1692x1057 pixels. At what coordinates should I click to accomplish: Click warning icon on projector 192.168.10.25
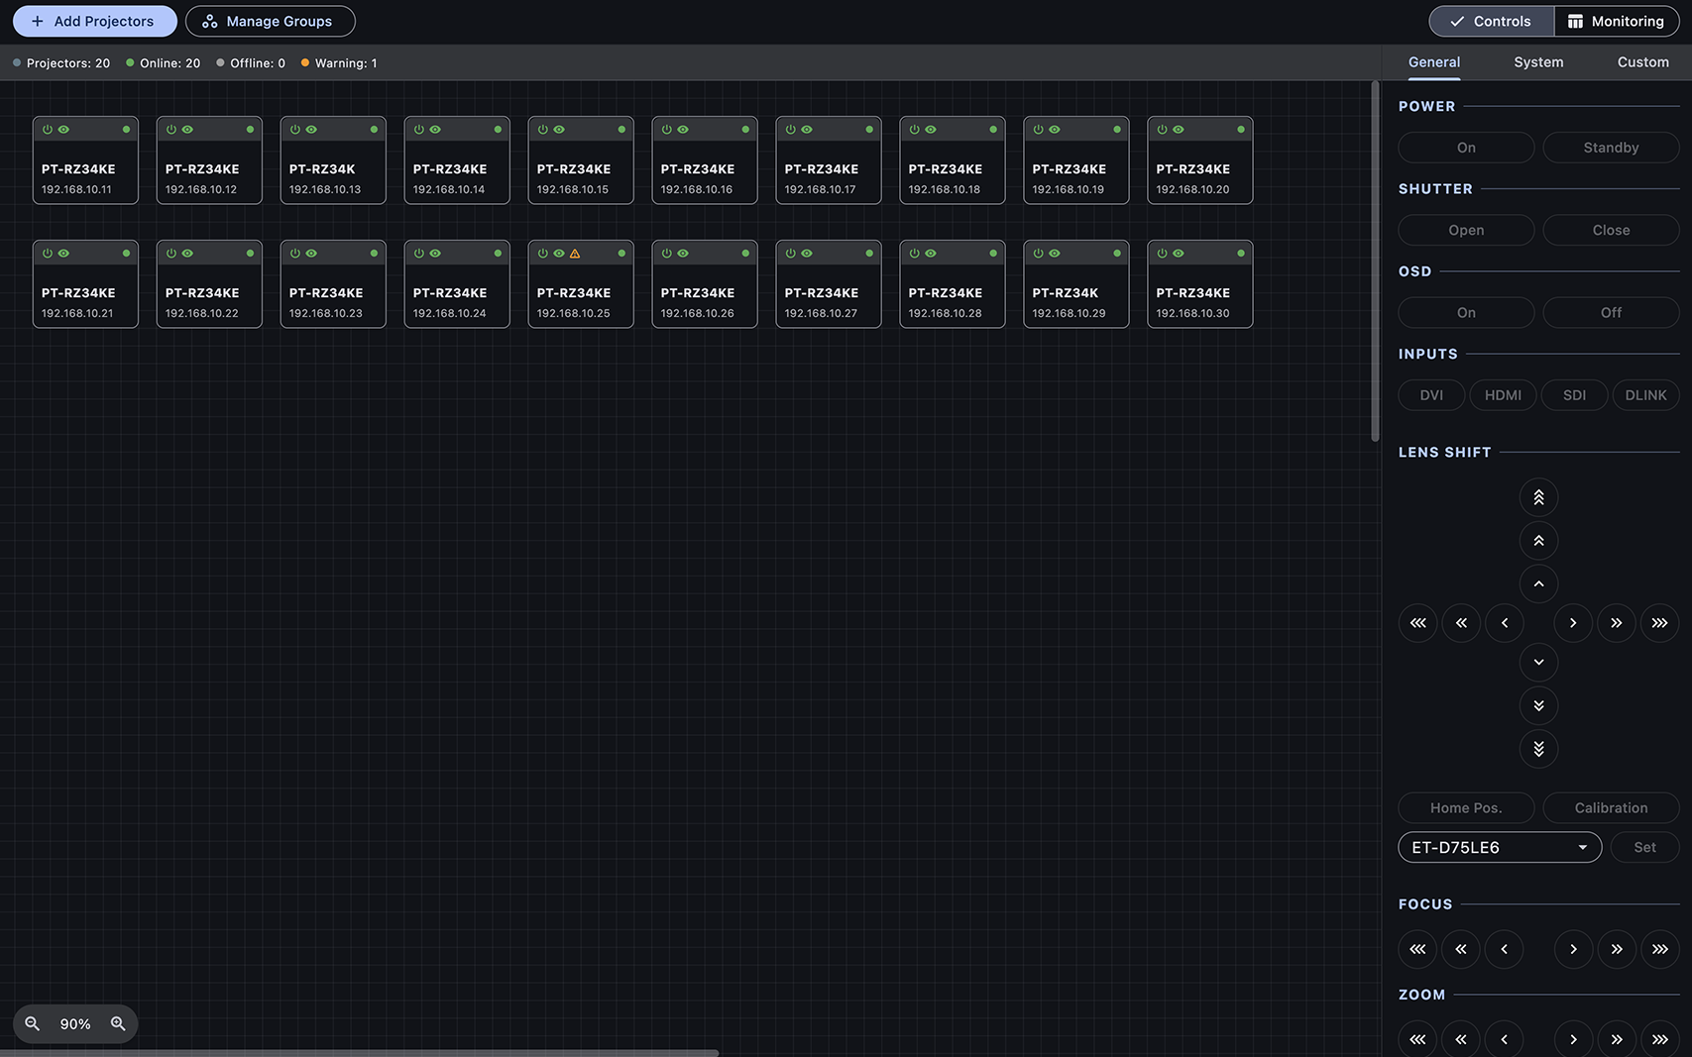click(575, 254)
